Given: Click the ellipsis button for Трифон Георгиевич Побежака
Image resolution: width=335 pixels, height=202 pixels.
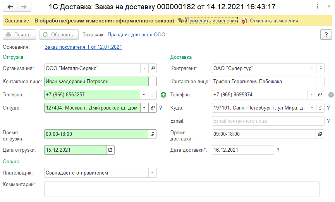Looking at the screenshot, I should tap(320, 82).
